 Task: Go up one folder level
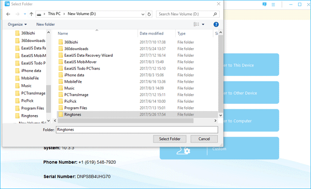pos(31,14)
